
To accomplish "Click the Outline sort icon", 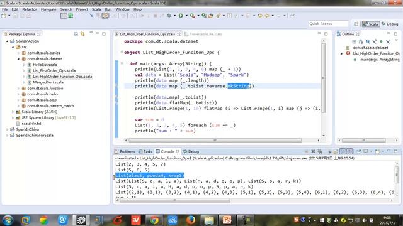I will 361,41.
